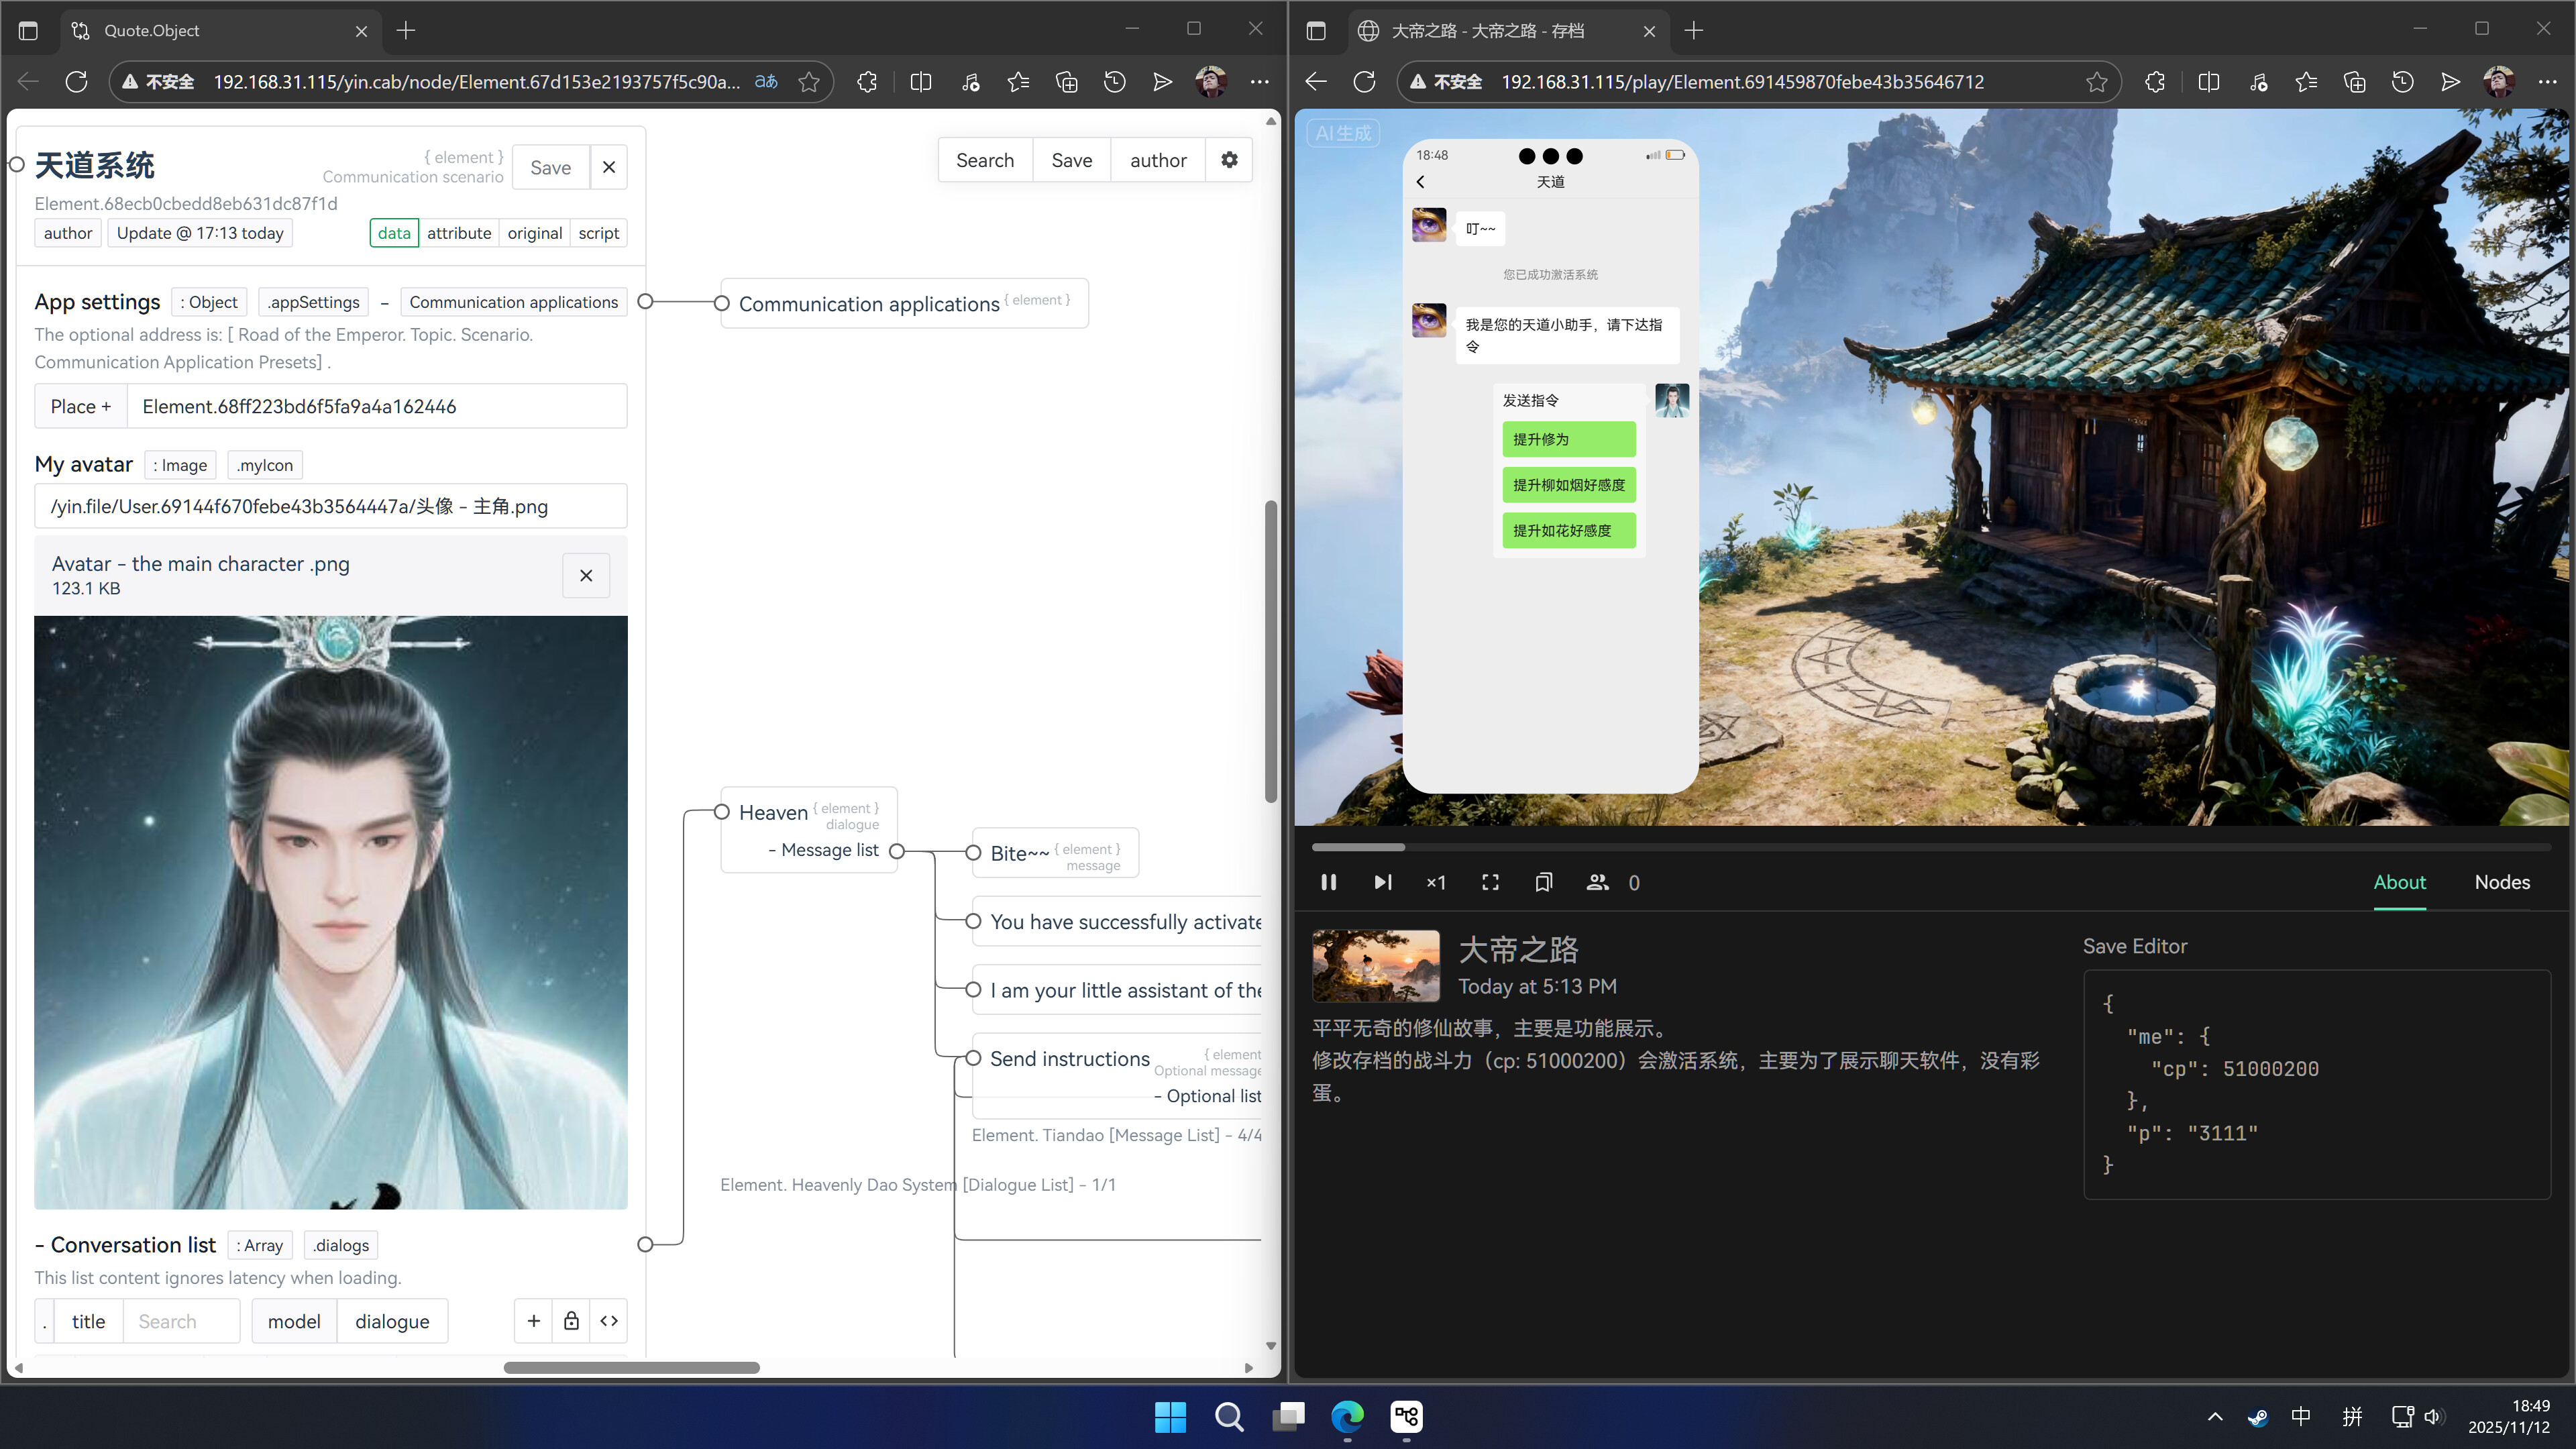2576x1449 pixels.
Task: Click the playback progress bar
Action: pyautogui.click(x=1900, y=847)
